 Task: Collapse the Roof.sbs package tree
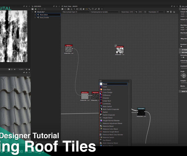tap(32, 12)
